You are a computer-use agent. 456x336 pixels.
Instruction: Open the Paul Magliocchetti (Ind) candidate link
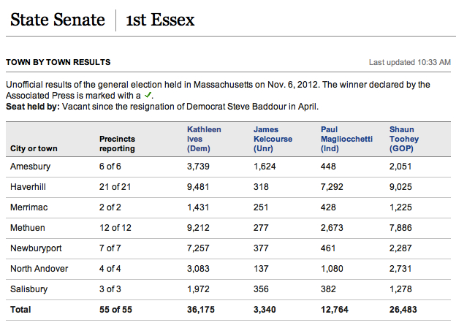tap(346, 139)
